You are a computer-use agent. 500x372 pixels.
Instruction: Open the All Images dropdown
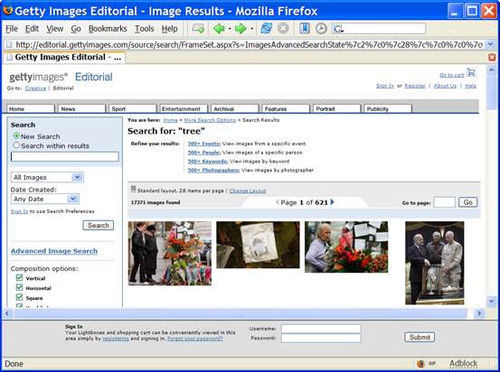47,177
